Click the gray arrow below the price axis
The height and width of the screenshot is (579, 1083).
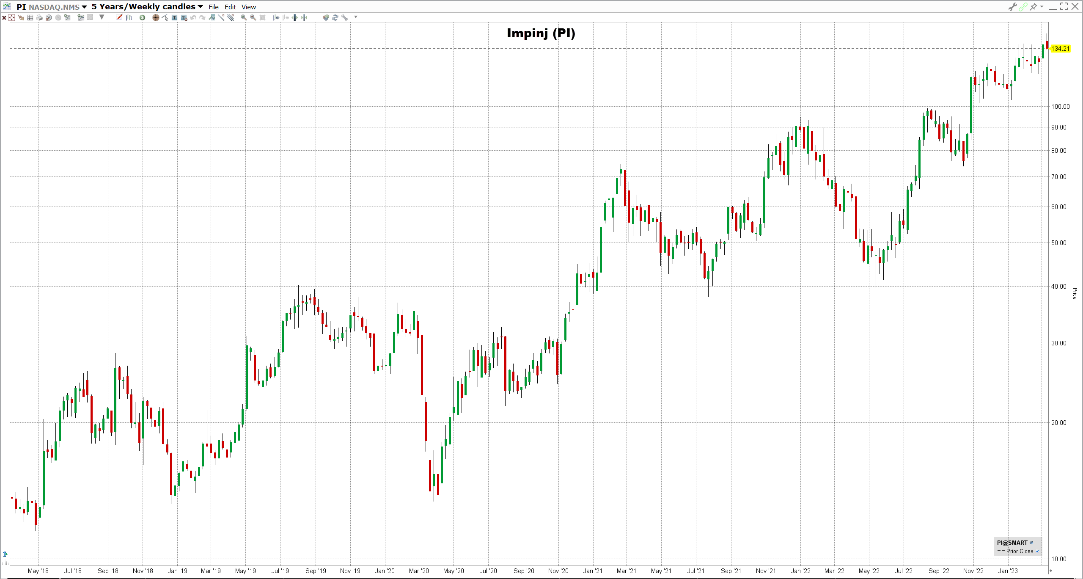coord(1051,571)
